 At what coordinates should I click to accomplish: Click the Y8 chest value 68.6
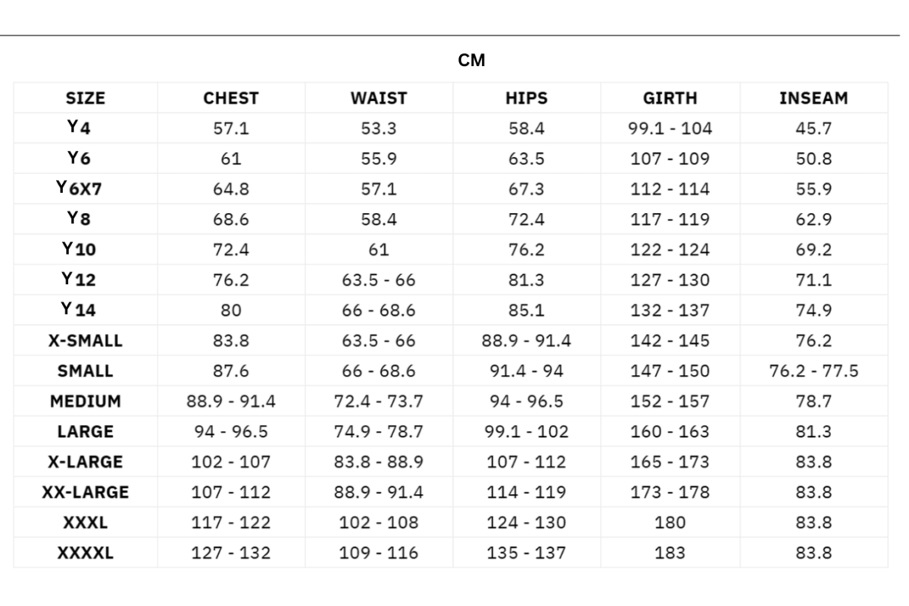click(x=231, y=220)
